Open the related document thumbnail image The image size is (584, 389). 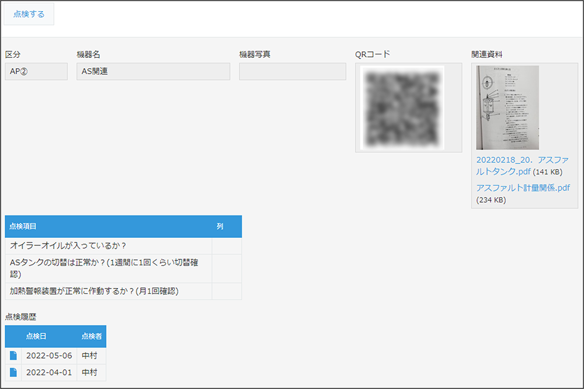(x=507, y=107)
